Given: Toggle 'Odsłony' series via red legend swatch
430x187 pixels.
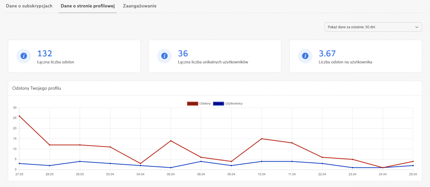Looking at the screenshot, I should tap(192, 104).
